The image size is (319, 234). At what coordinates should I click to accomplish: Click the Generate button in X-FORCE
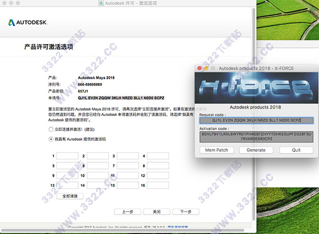[256, 150]
